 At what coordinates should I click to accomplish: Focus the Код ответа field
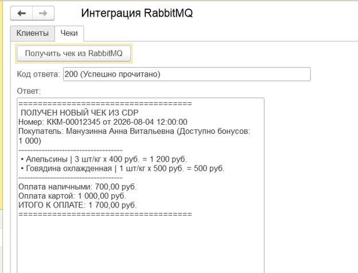187,74
